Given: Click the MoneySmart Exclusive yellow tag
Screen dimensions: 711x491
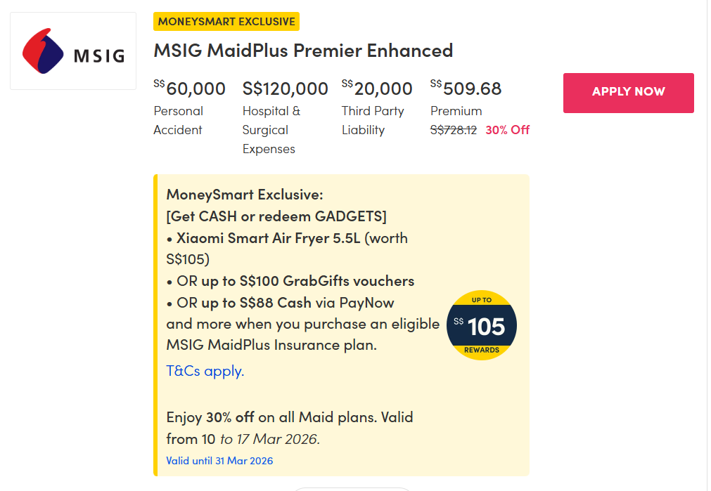Looking at the screenshot, I should (226, 22).
